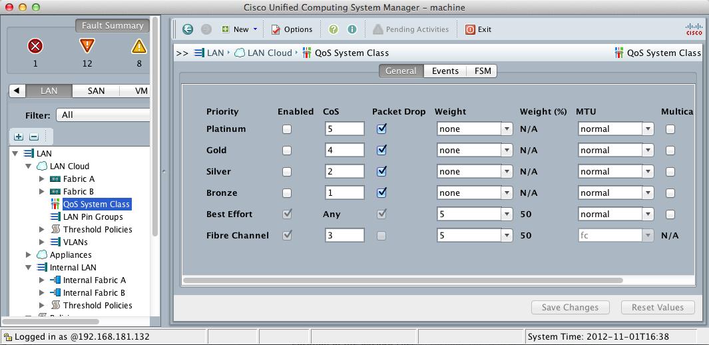Enable the Gold priority checkbox

click(x=287, y=151)
